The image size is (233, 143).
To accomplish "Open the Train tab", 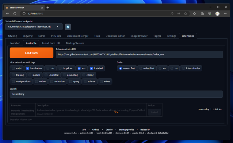I will coord(97,36).
